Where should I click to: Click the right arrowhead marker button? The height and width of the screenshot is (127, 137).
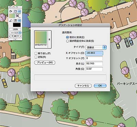pyautogui.click(x=18, y=36)
